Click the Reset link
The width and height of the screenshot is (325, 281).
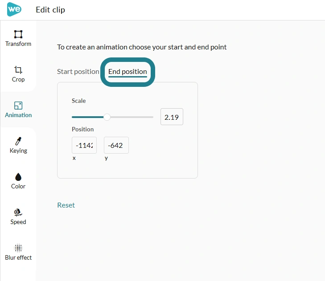tap(66, 205)
